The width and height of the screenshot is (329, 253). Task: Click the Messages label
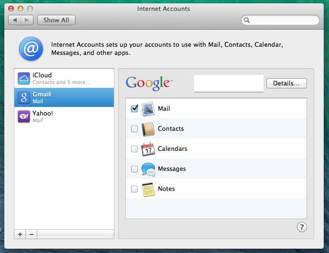coord(172,169)
